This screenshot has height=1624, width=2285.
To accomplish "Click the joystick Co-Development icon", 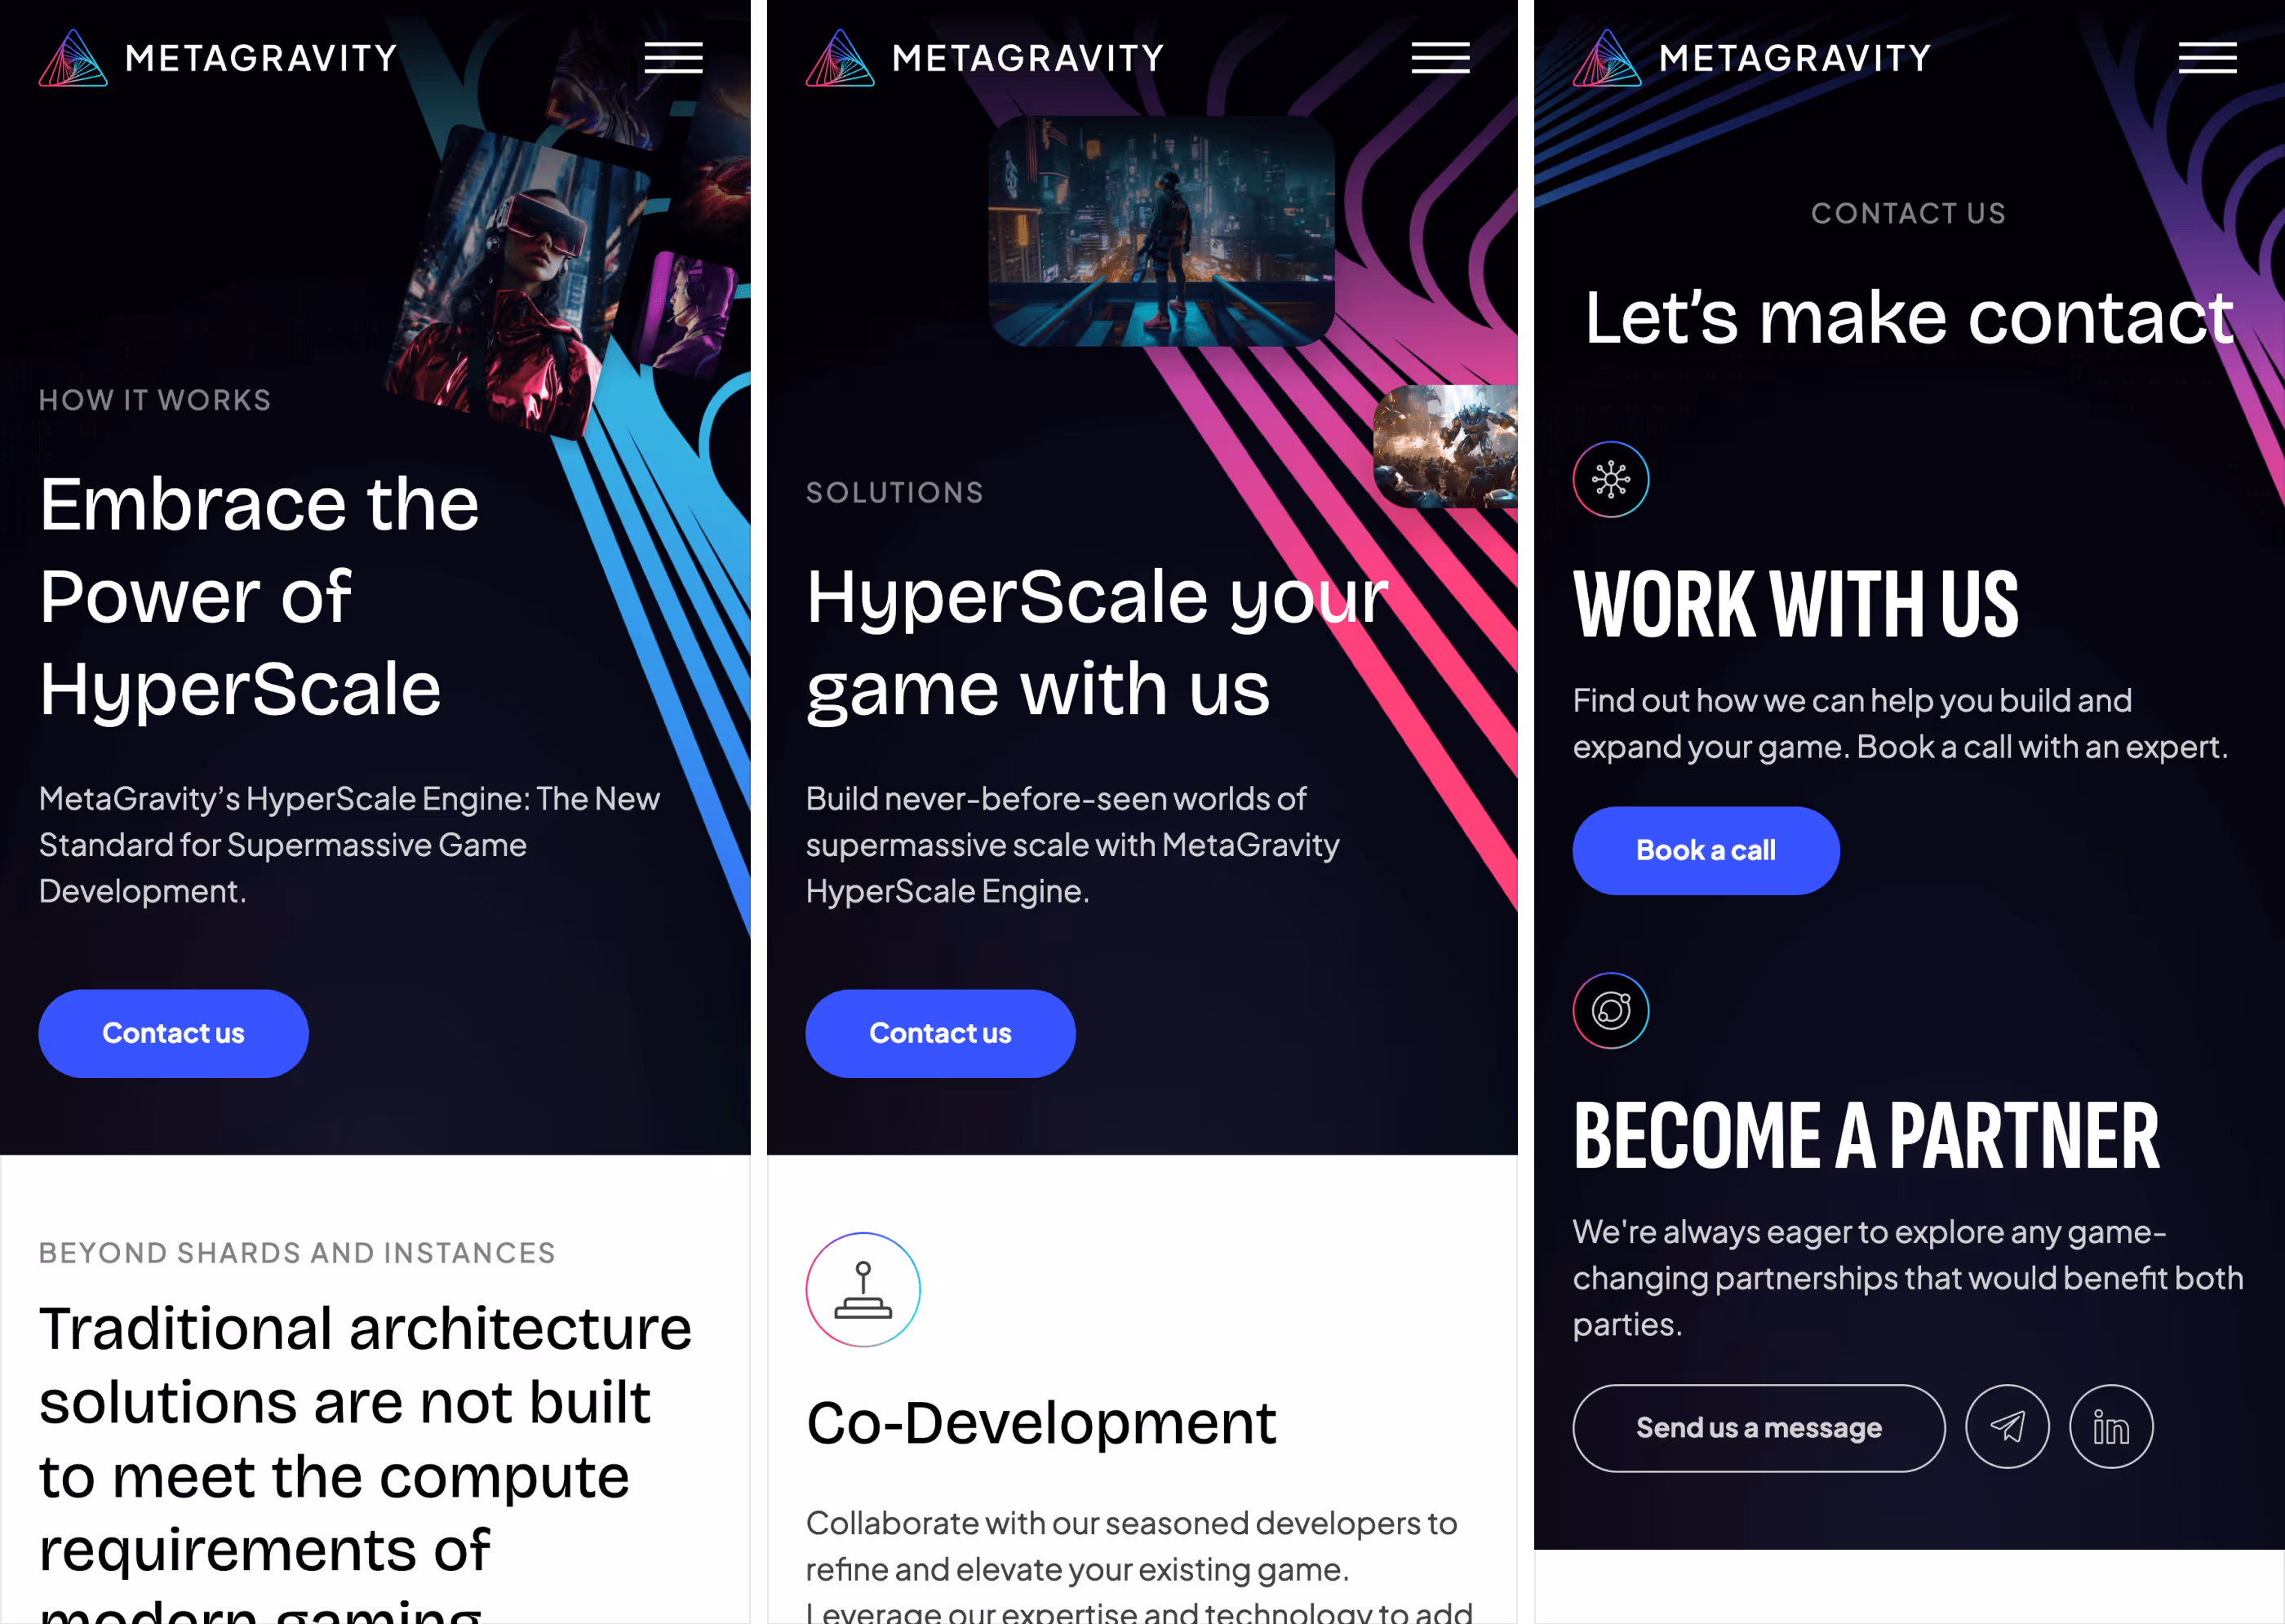I will coord(863,1290).
